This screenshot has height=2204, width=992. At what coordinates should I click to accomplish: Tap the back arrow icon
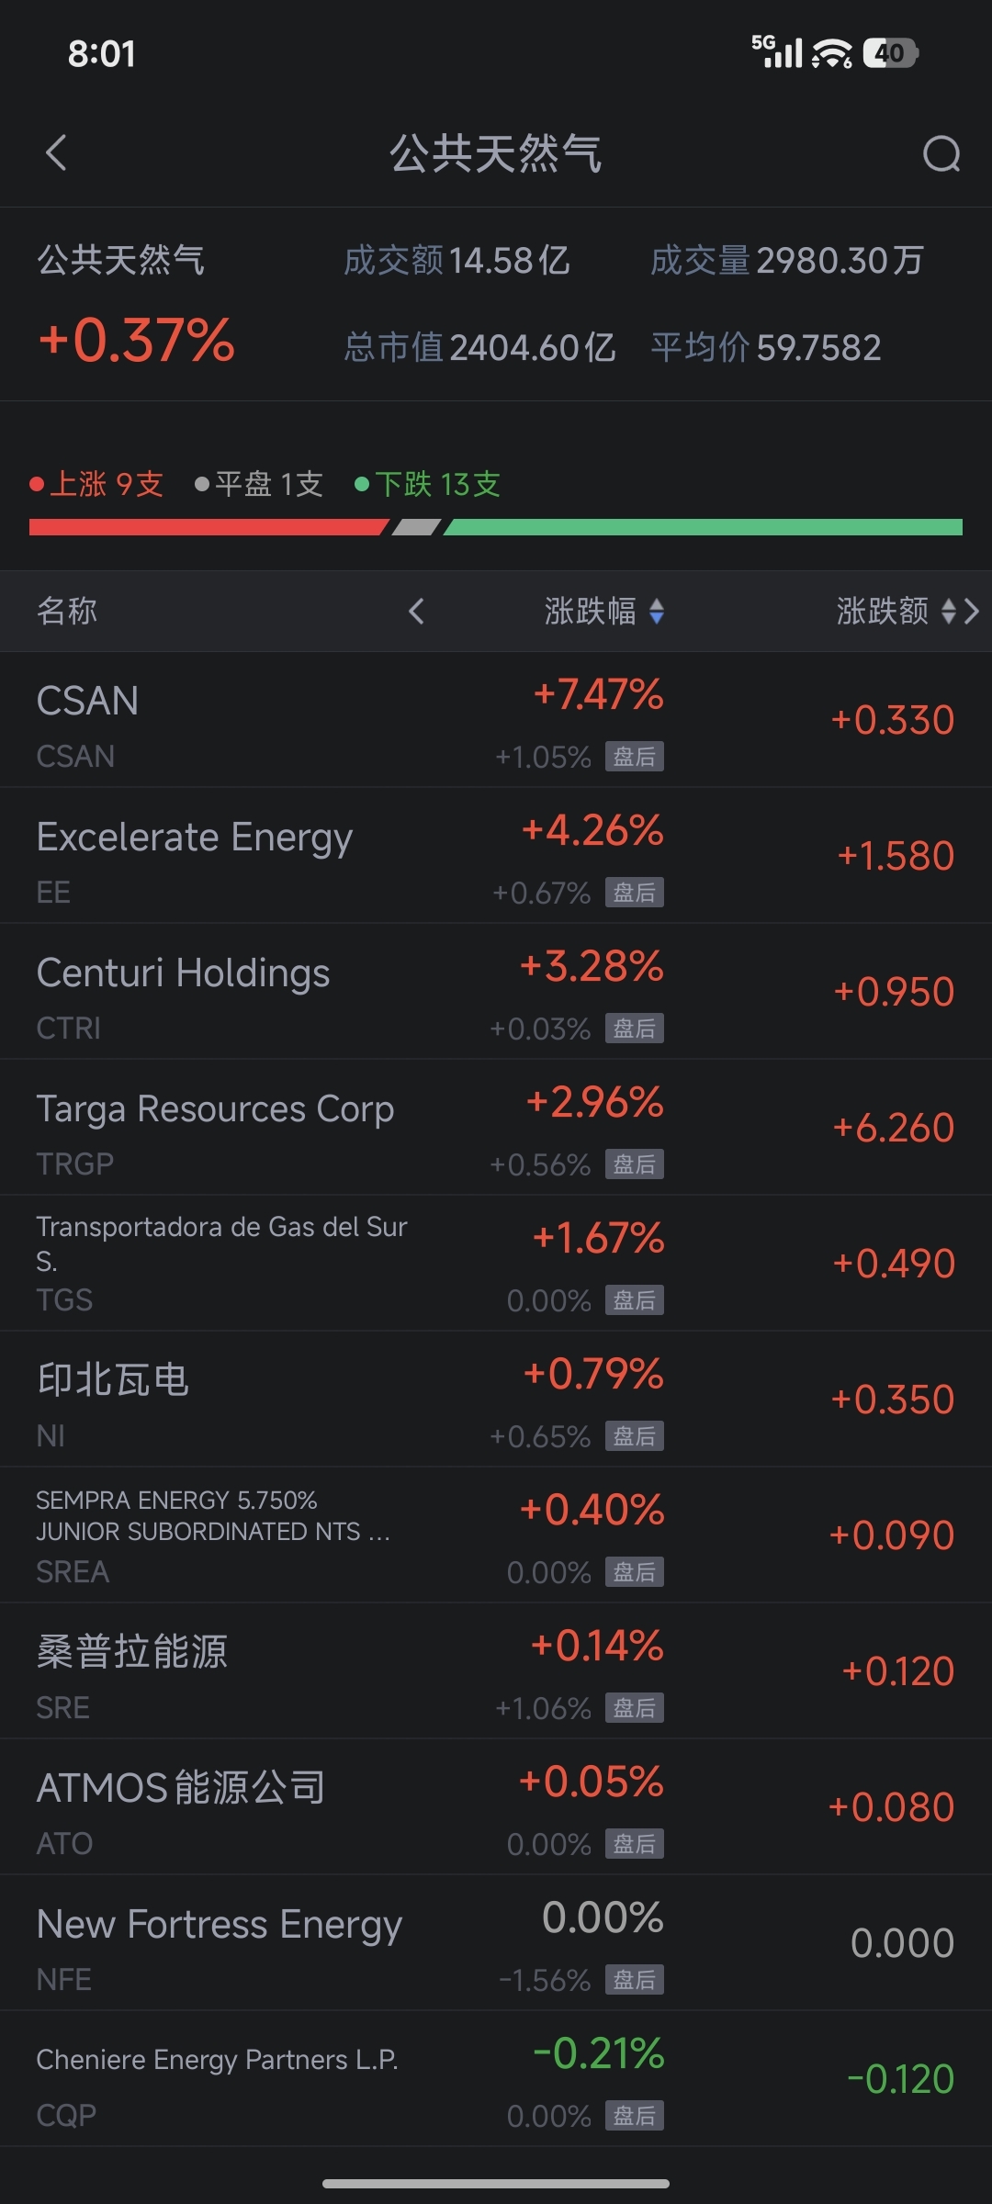[57, 153]
